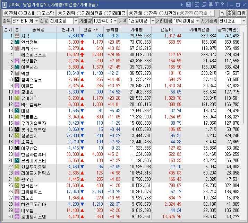Sort by the 현재가 column header
Screen dimensions: 248x223
coord(68,29)
